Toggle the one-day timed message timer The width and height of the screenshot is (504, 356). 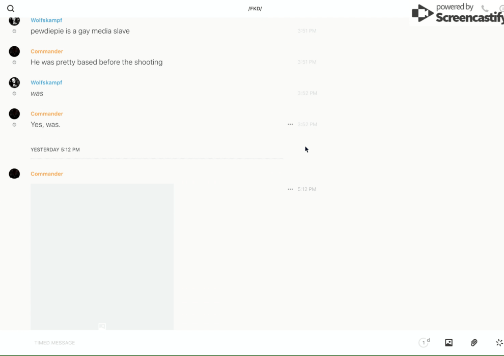pos(424,342)
